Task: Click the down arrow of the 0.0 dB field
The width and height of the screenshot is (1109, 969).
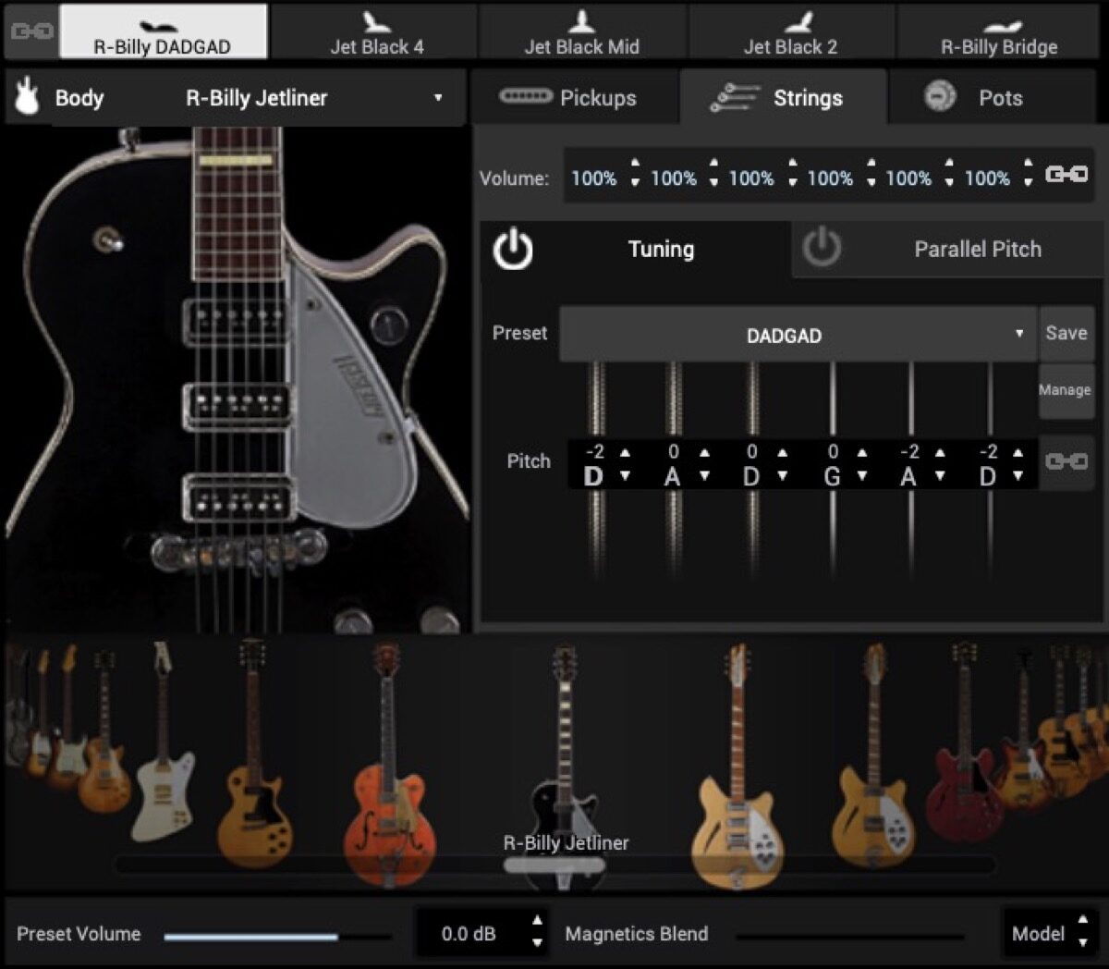Action: 537,943
